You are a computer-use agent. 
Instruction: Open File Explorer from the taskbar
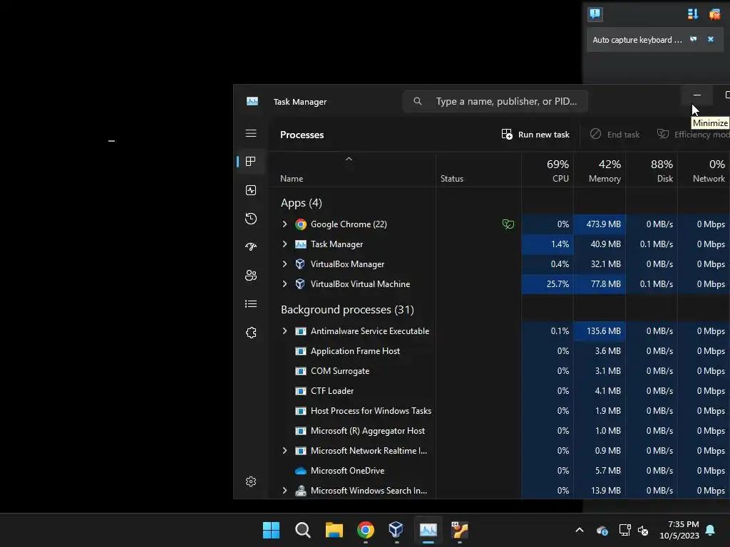click(334, 530)
